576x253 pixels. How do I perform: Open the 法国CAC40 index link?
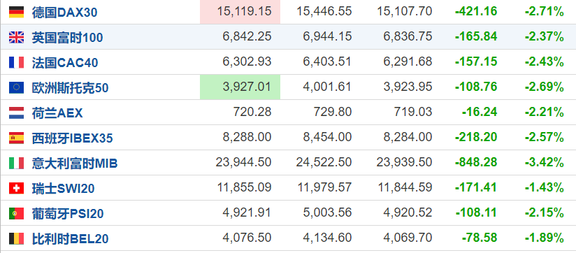(65, 63)
